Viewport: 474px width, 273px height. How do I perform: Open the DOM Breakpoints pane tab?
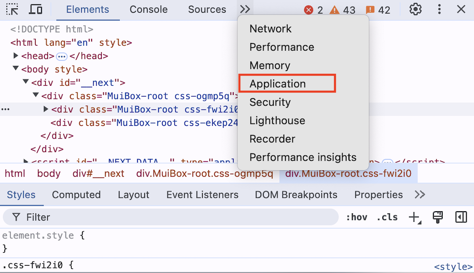(x=296, y=195)
